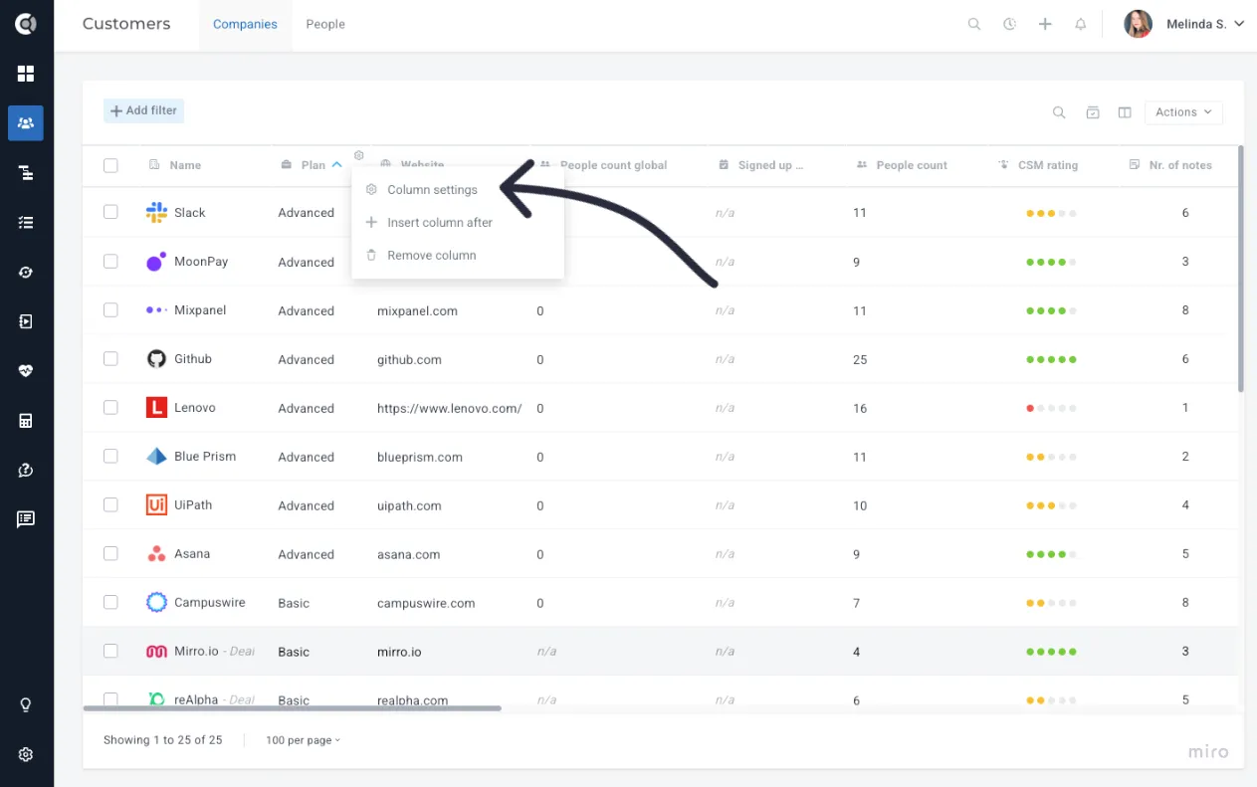
Task: Check the Github row checkbox
Action: point(110,358)
